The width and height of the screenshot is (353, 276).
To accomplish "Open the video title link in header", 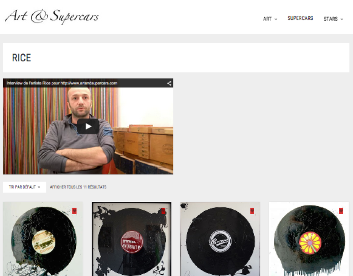I will (x=62, y=83).
